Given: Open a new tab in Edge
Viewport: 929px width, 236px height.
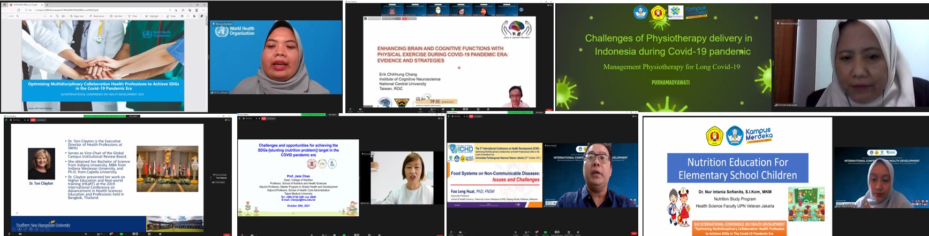Looking at the screenshot, I should [47, 4].
